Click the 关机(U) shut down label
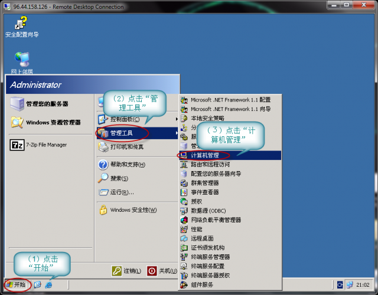Viewport: 378px width, 295px height. 168,271
